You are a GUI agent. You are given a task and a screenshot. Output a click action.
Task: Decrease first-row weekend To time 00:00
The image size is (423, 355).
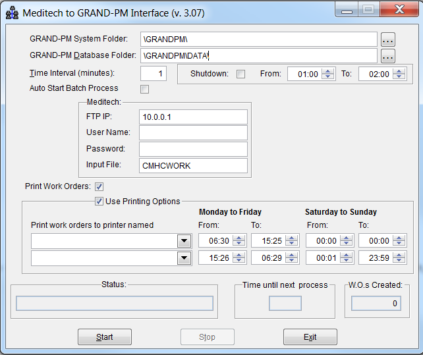(x=399, y=243)
